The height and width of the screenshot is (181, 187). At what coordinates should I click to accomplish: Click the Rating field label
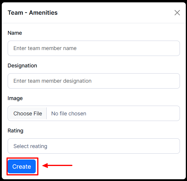coord(15,131)
